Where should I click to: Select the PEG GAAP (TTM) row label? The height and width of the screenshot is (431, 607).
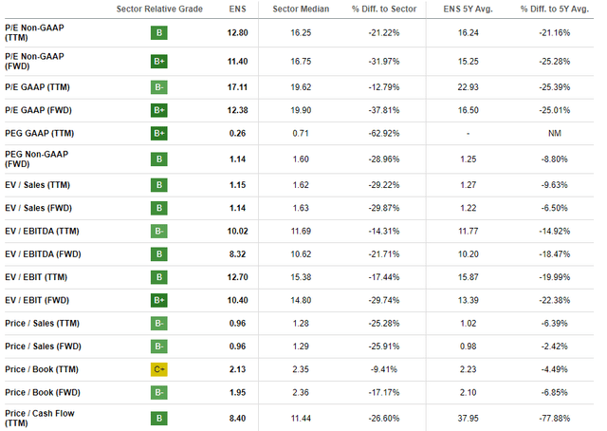click(40, 133)
